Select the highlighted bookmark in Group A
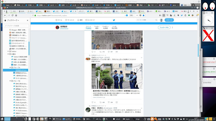Screen dimensions: 216x121 (x=16, y=70)
